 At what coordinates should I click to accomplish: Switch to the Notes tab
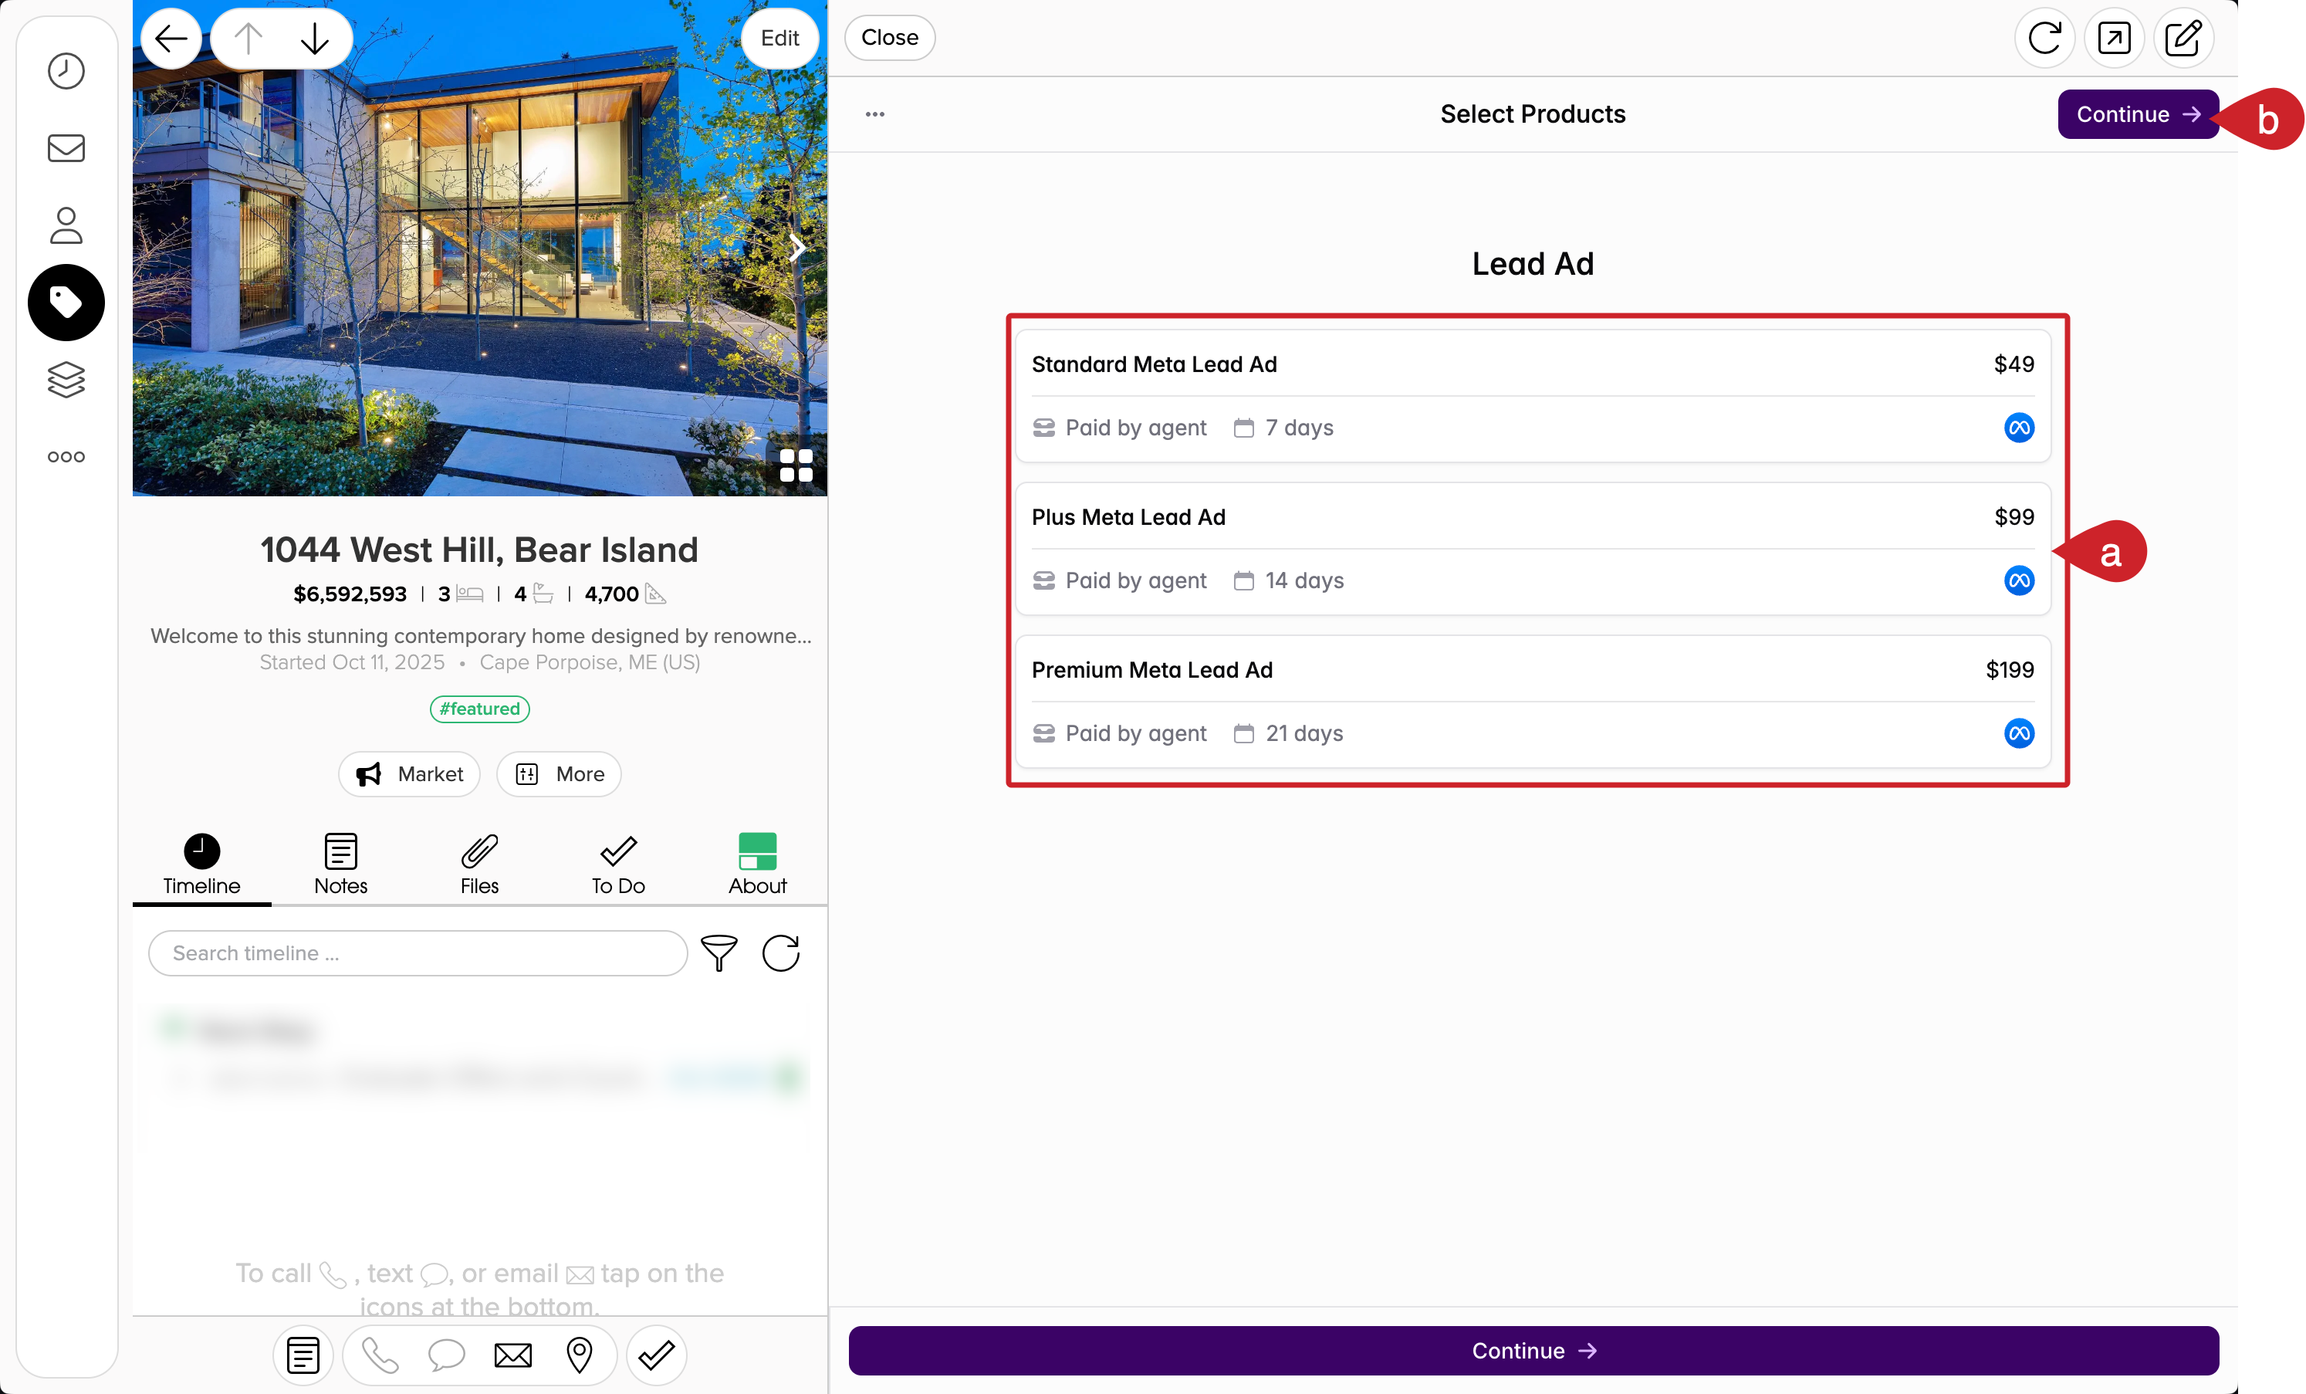coord(340,866)
